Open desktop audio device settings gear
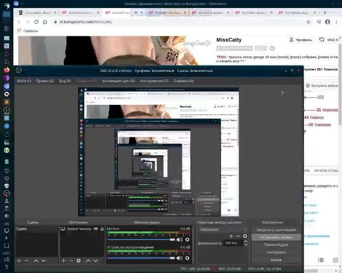 (187, 258)
